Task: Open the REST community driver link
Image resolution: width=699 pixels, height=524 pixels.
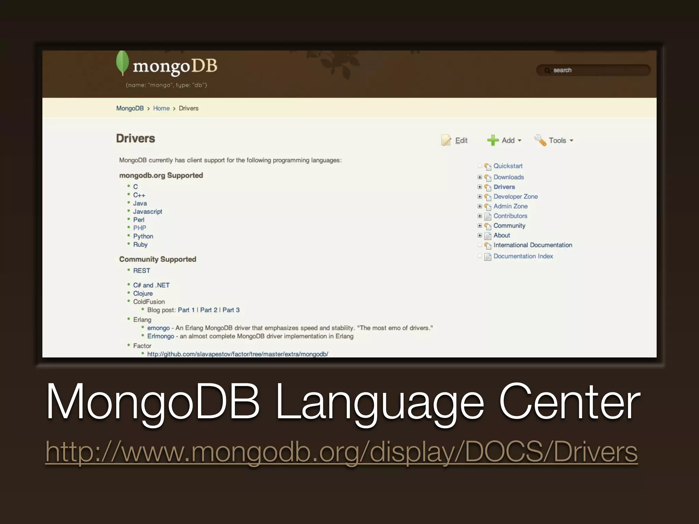Action: tap(142, 271)
